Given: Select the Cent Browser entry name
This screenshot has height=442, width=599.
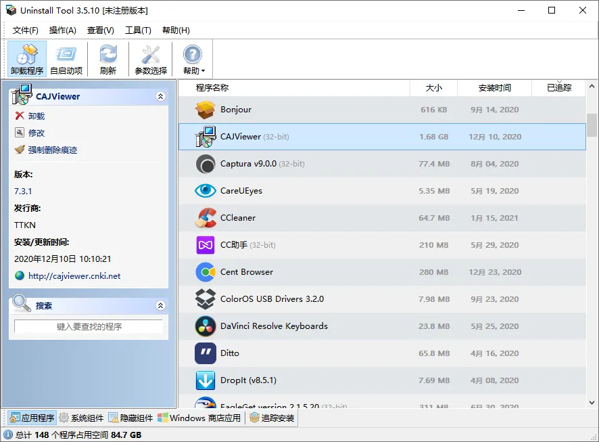Looking at the screenshot, I should click(x=247, y=272).
